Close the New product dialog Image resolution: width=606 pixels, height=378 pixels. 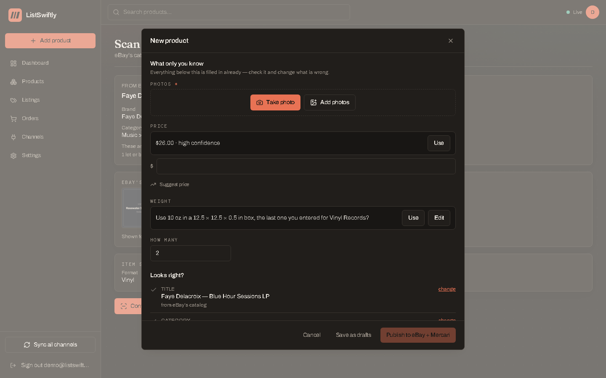[451, 41]
